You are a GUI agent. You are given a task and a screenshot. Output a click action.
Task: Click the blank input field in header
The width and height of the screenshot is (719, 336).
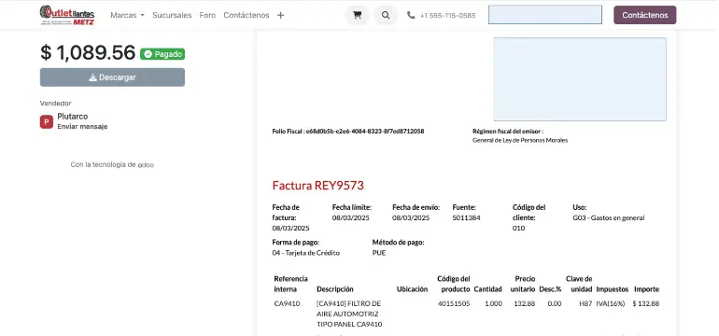[x=545, y=15]
